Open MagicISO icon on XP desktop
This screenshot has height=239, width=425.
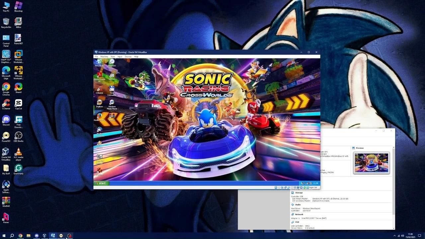click(112, 63)
